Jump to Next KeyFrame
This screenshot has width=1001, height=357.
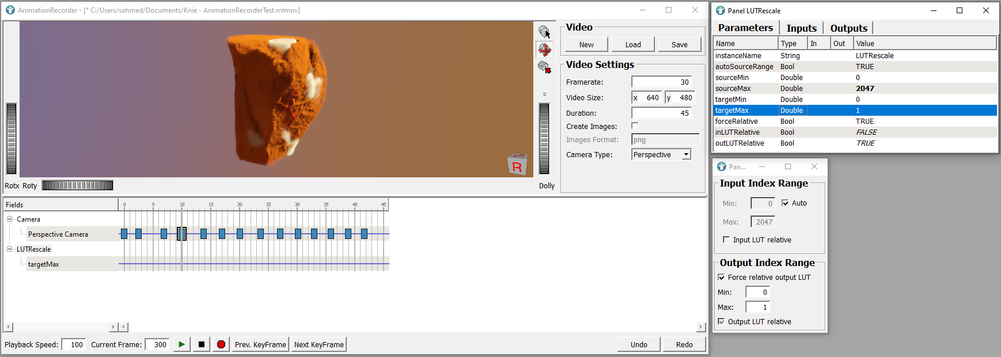(x=318, y=344)
